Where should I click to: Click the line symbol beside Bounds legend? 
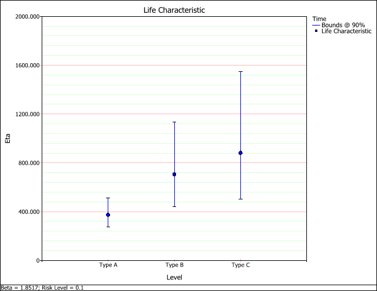pyautogui.click(x=315, y=25)
